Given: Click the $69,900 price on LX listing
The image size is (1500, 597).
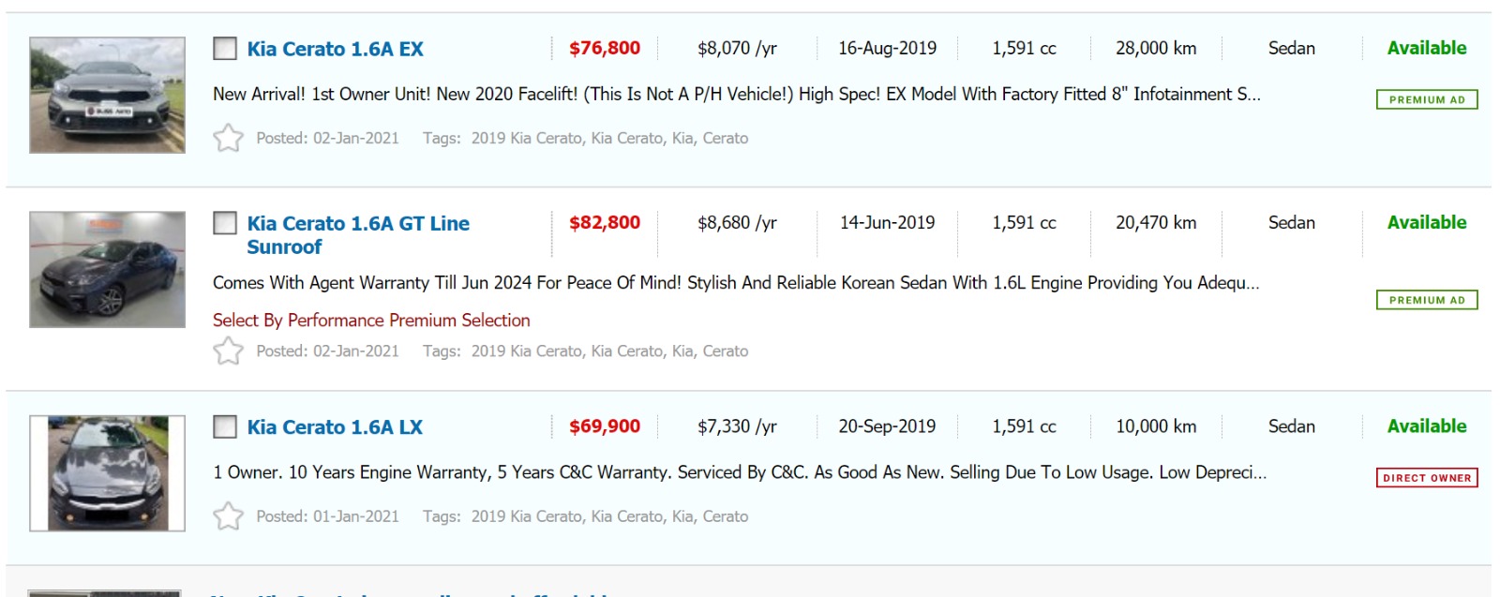Looking at the screenshot, I should coord(605,426).
